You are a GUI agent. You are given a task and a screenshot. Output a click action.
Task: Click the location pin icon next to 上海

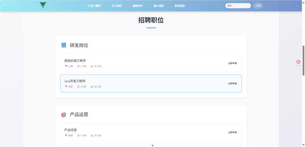coord(66,66)
